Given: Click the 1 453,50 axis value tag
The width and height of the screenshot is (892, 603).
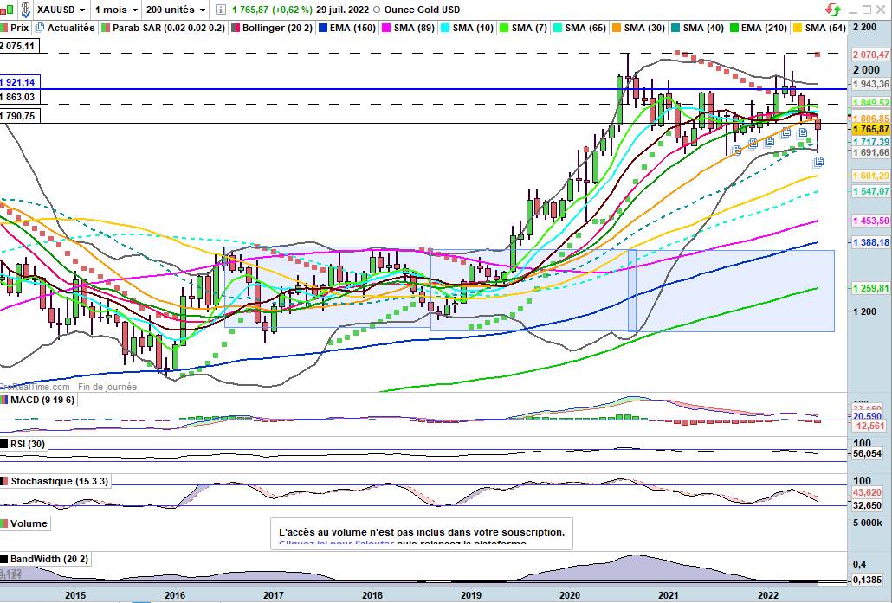Looking at the screenshot, I should click(870, 221).
